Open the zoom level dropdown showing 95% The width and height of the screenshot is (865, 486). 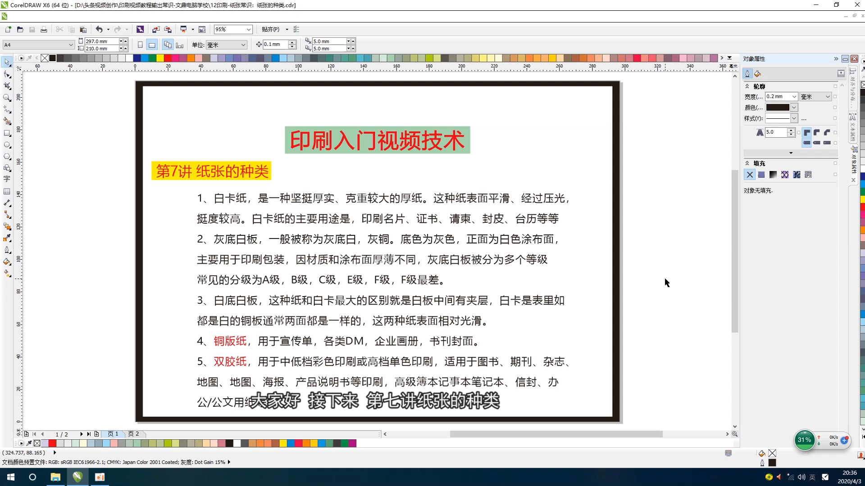point(248,29)
